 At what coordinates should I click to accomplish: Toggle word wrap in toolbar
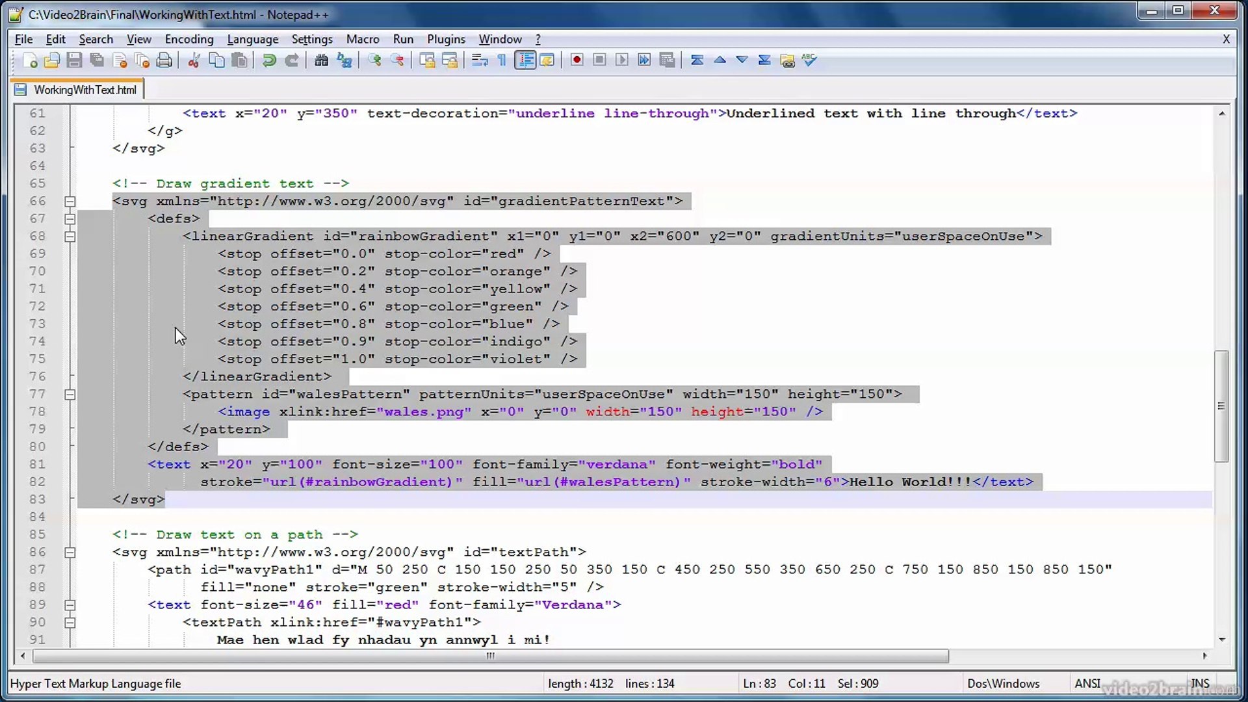(x=480, y=60)
